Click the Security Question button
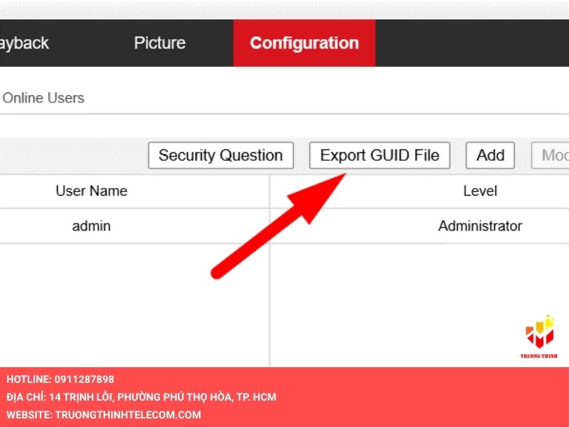Viewport: 569px width, 427px height. point(220,155)
